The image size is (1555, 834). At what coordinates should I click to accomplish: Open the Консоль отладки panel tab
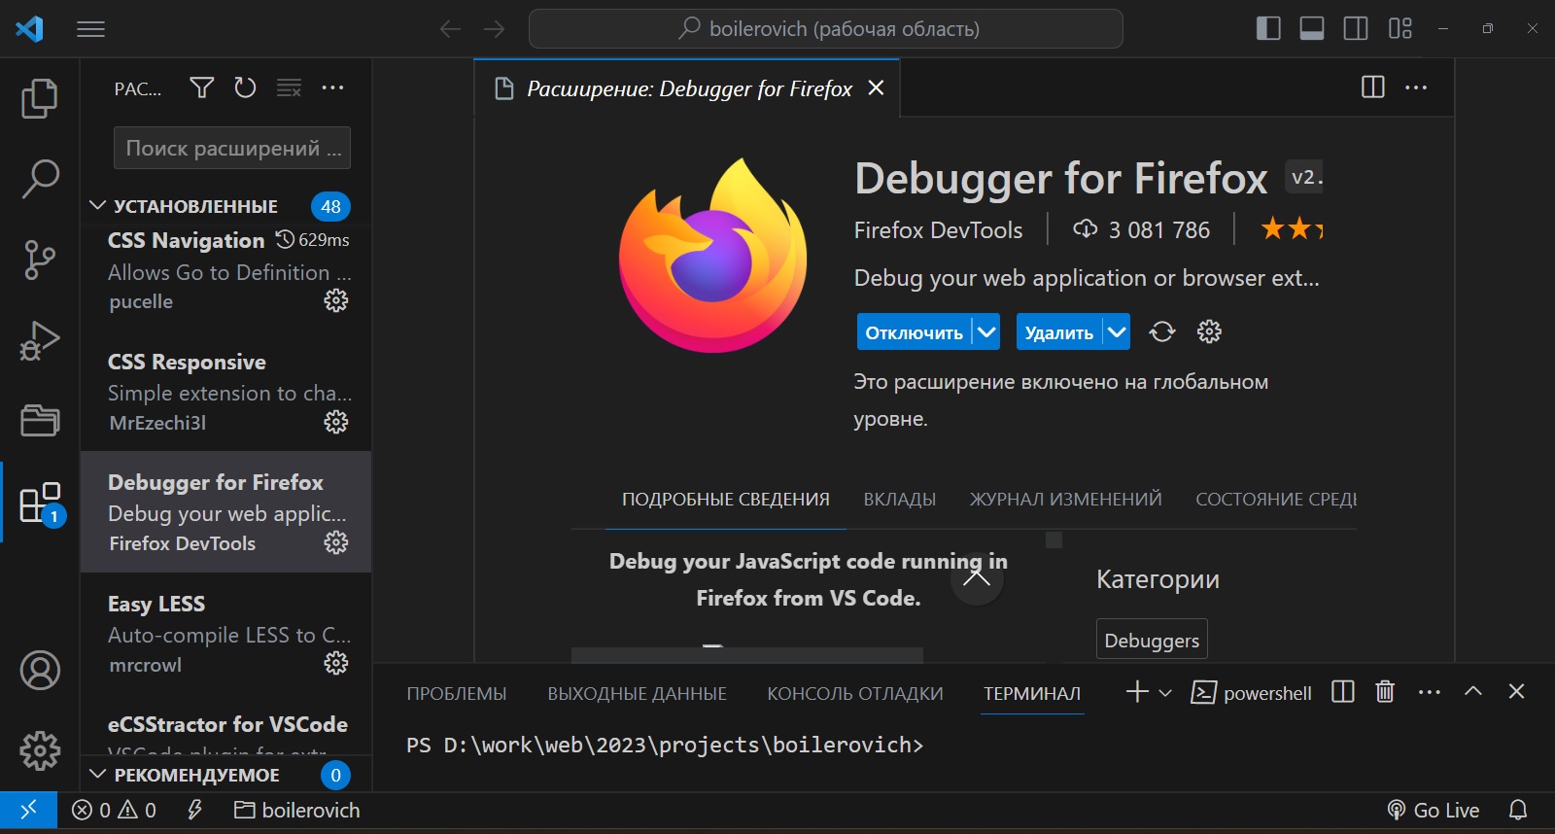tap(855, 693)
